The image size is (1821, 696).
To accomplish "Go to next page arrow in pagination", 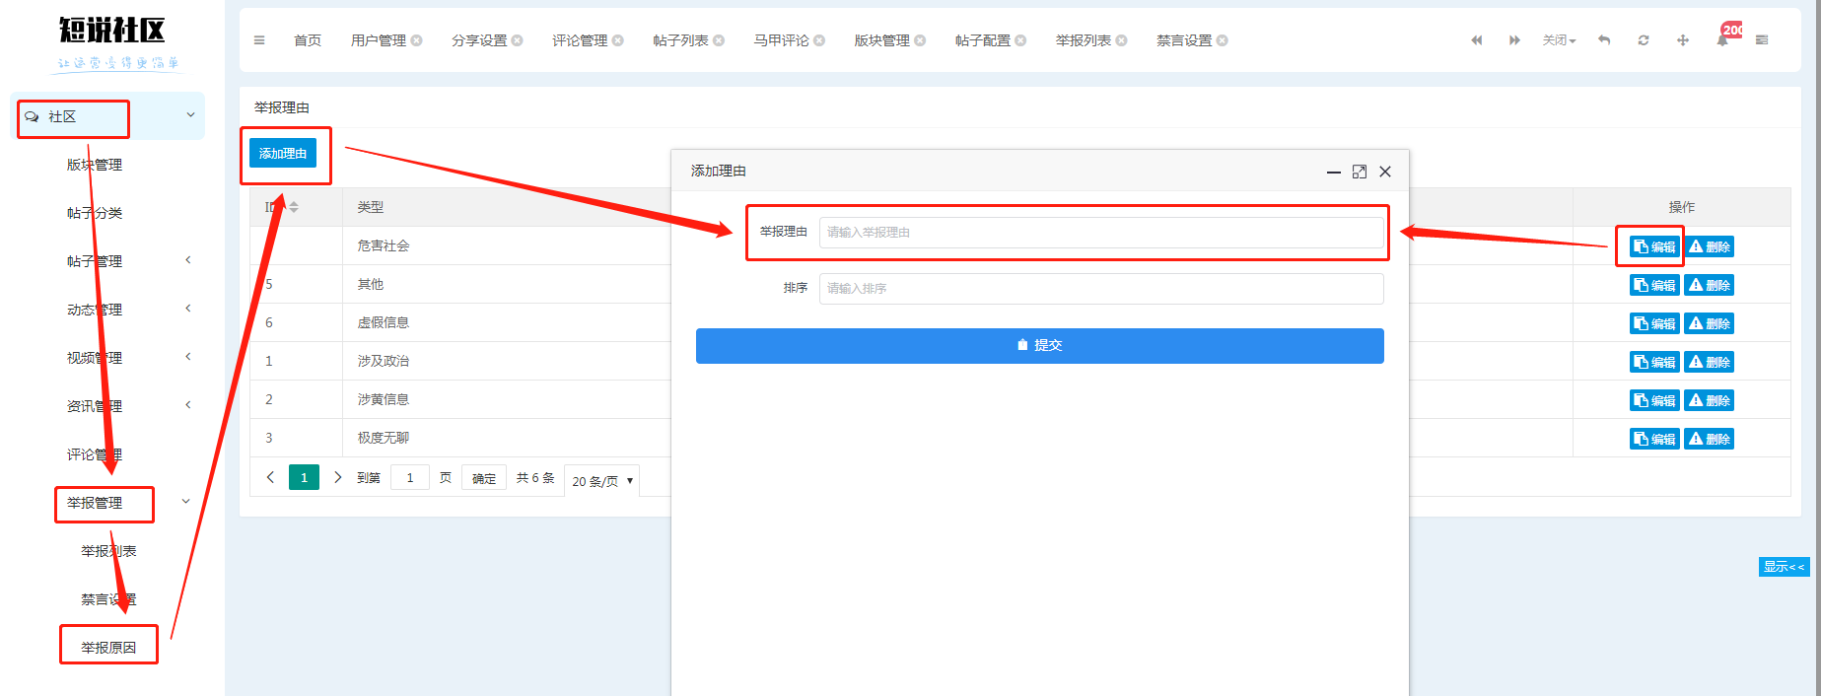I will click(x=337, y=477).
